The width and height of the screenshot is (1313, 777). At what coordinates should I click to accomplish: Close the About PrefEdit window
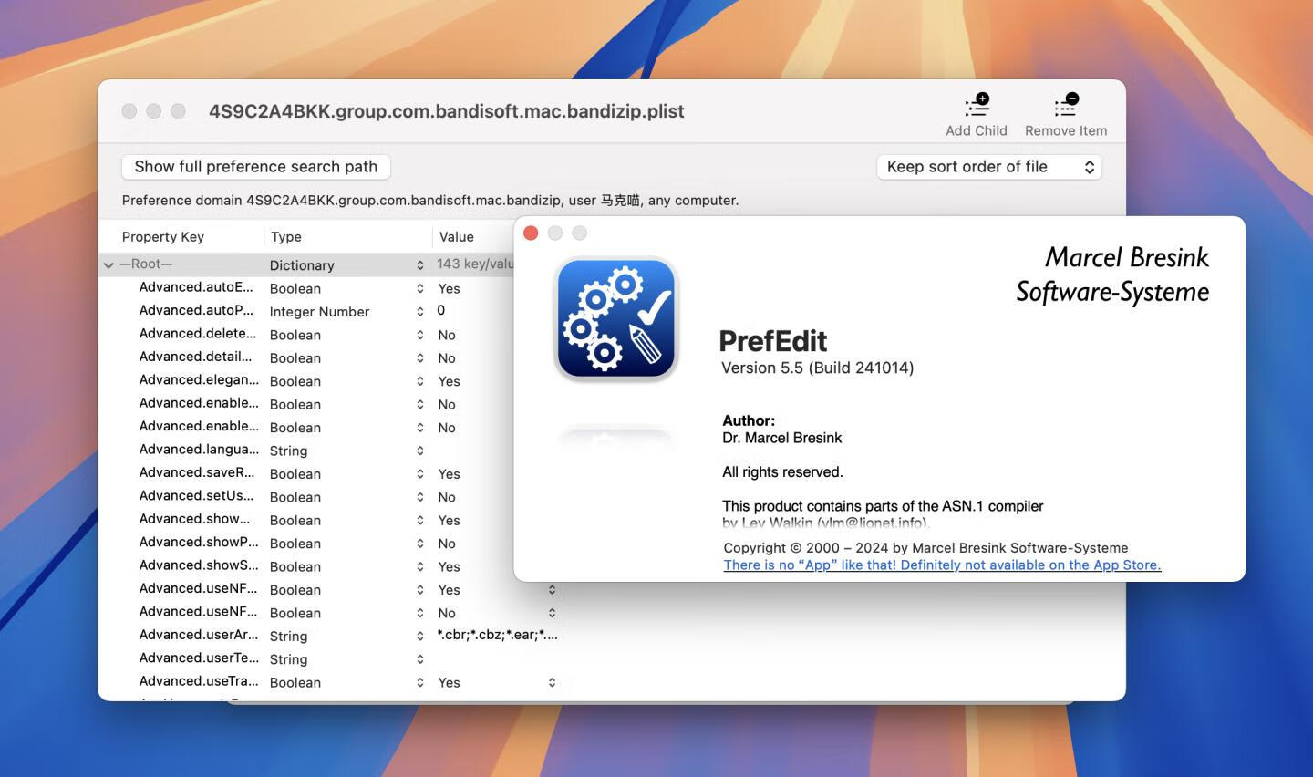click(531, 233)
